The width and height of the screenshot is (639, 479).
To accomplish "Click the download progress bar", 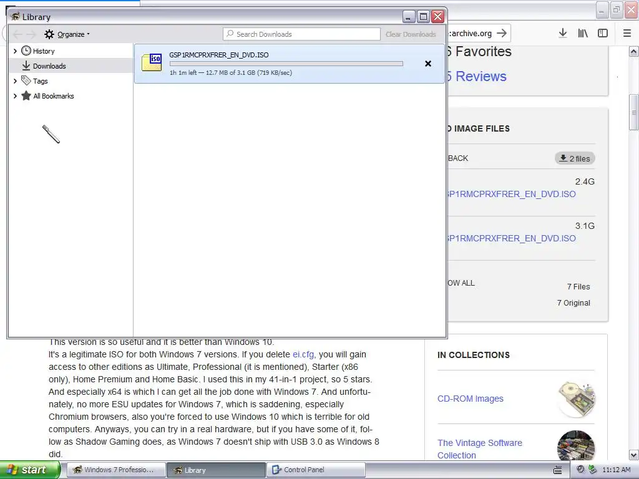I will pos(286,64).
